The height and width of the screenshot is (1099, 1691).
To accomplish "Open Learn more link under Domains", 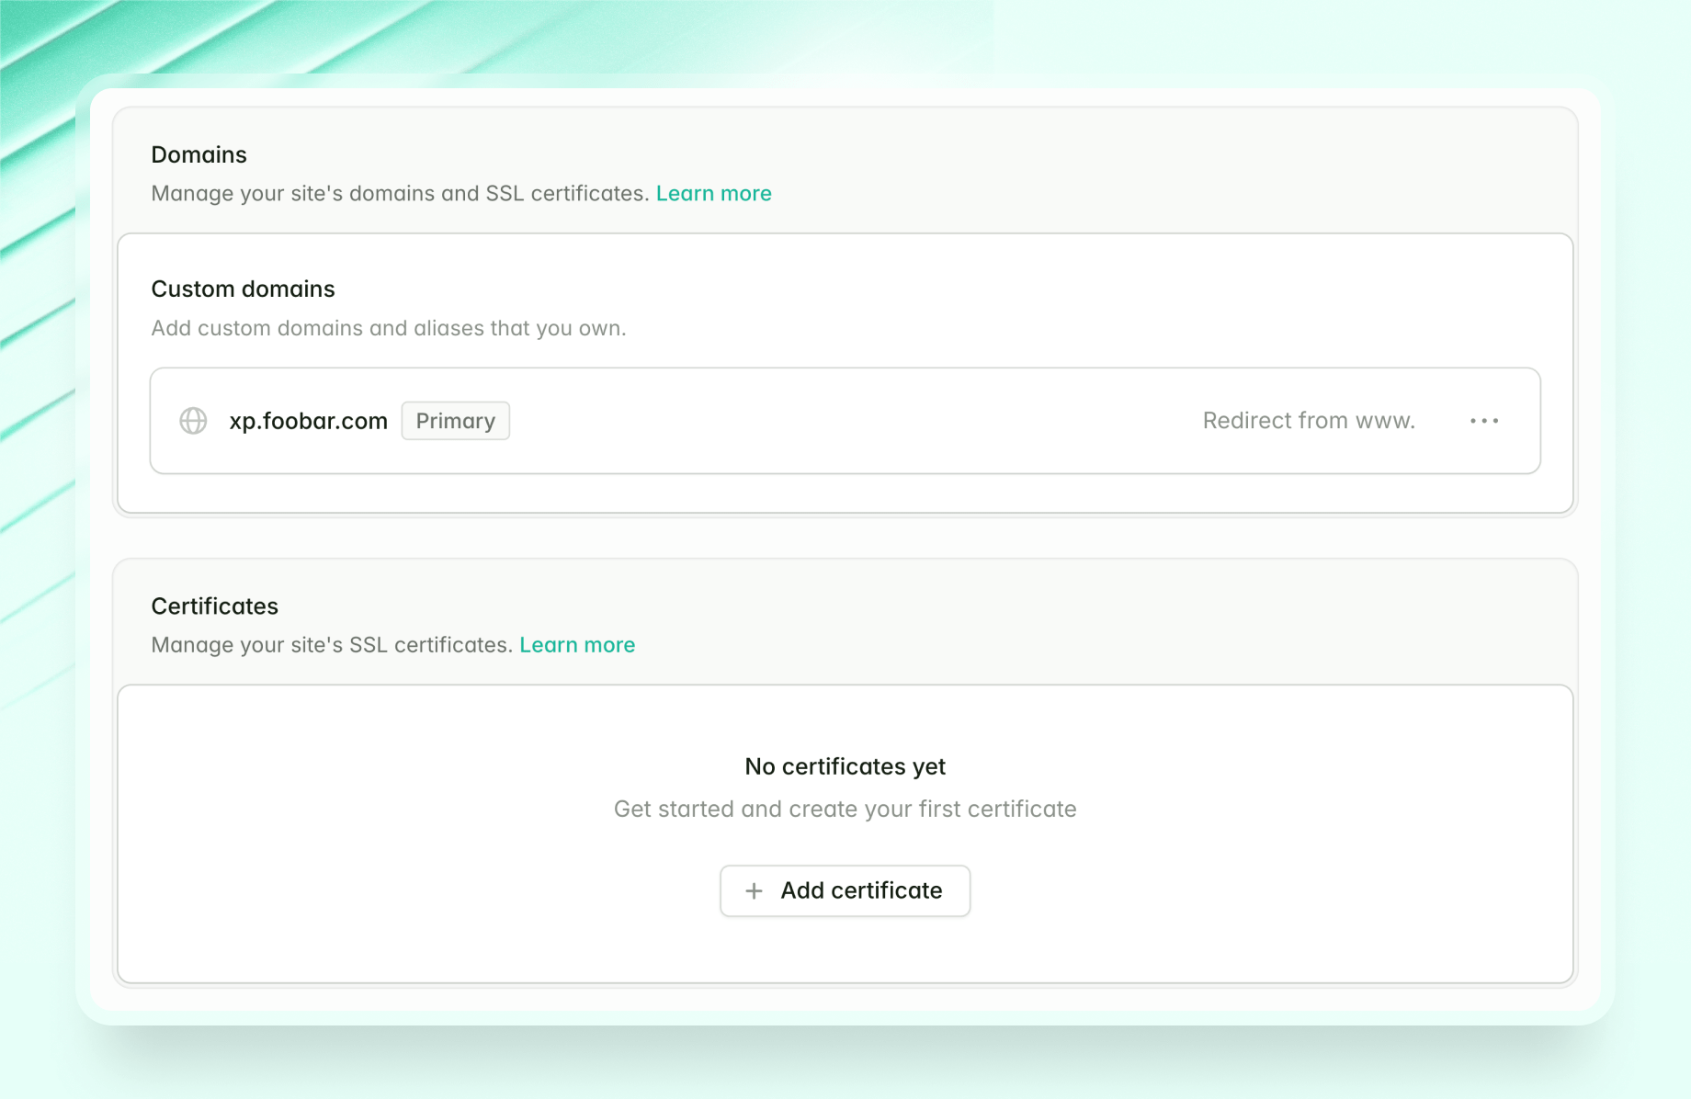I will point(713,194).
